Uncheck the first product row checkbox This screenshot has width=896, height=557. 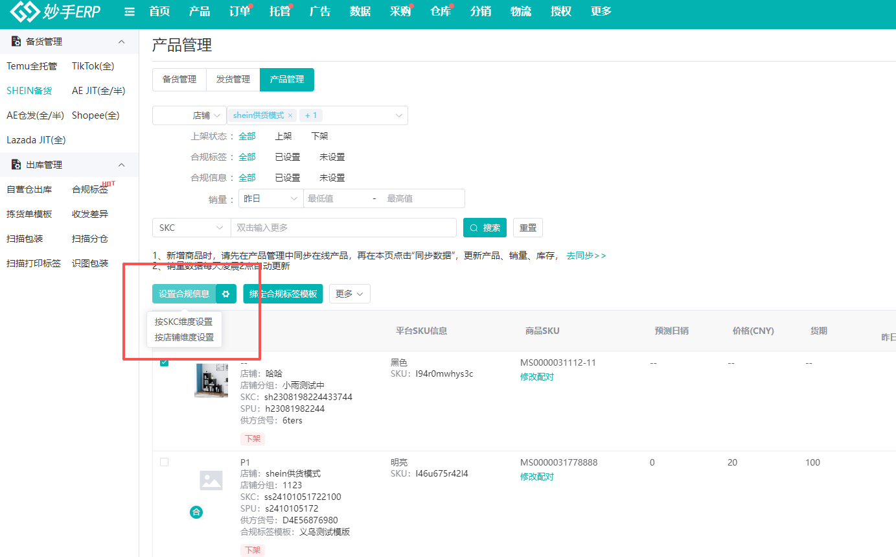(164, 362)
